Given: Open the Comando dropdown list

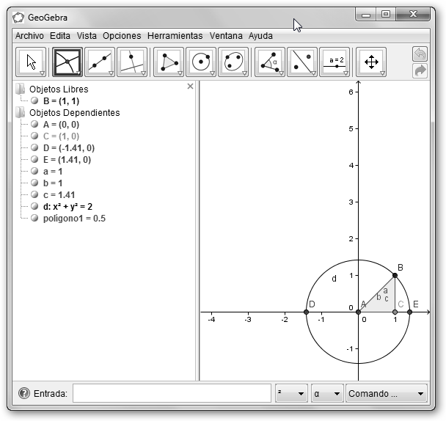Looking at the screenshot, I should [x=387, y=394].
